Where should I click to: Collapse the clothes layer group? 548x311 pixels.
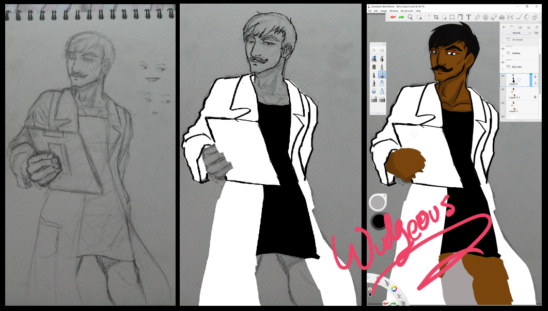(509, 53)
